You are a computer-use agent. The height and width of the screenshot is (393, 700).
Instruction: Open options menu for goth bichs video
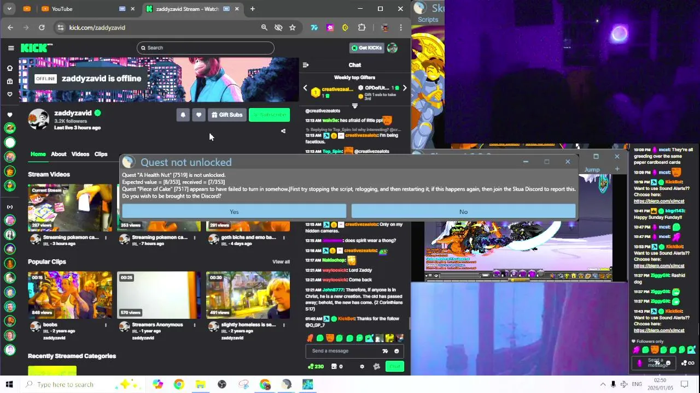283,237
